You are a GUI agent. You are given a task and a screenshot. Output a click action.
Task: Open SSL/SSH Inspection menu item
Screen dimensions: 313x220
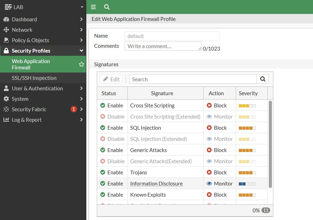click(x=43, y=78)
